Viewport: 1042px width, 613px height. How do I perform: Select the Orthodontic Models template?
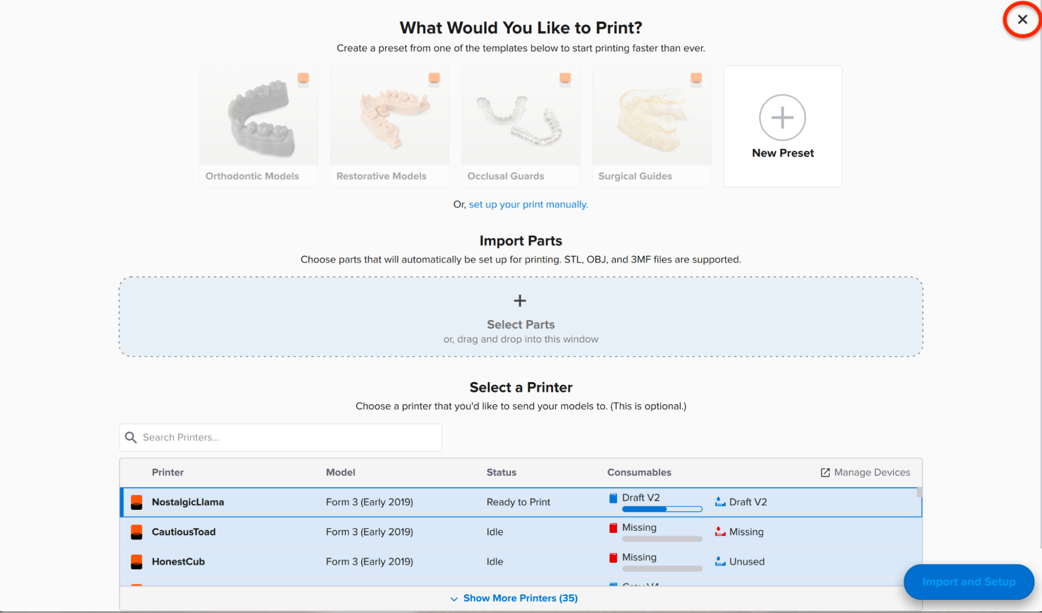pos(259,126)
